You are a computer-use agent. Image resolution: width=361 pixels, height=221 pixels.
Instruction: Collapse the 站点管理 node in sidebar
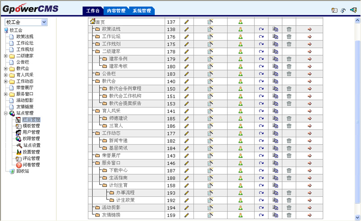(x=5, y=113)
